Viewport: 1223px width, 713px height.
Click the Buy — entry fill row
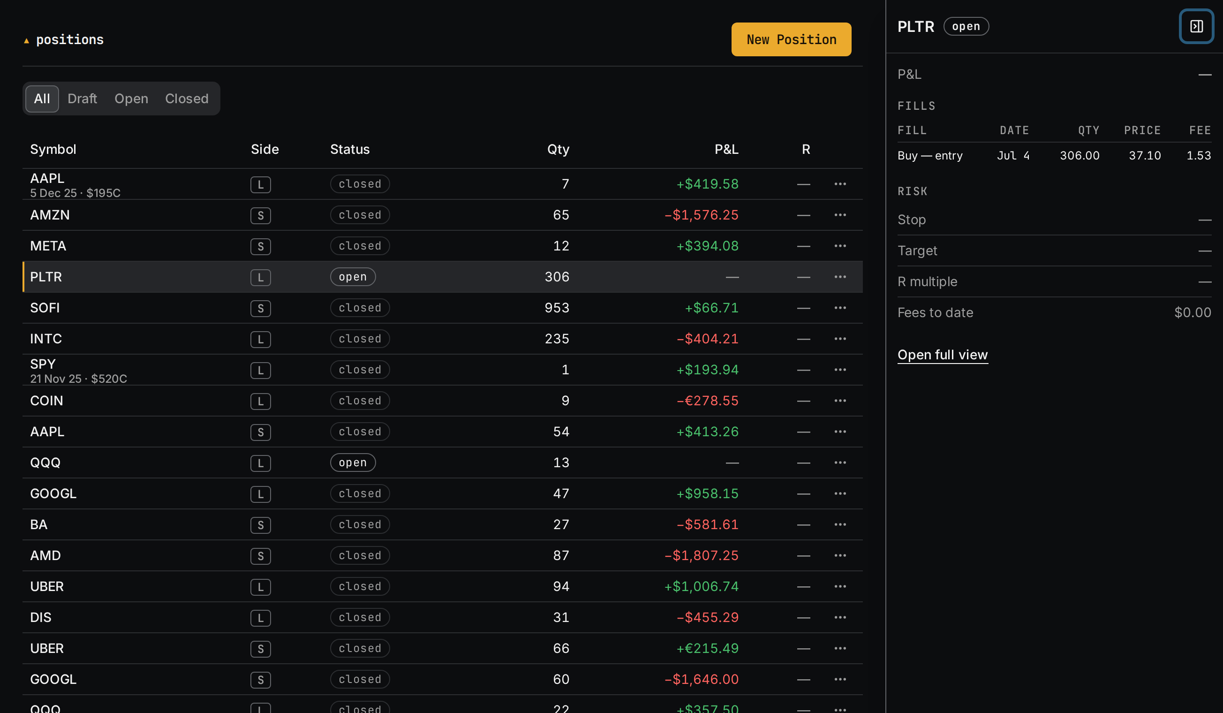(x=1054, y=156)
